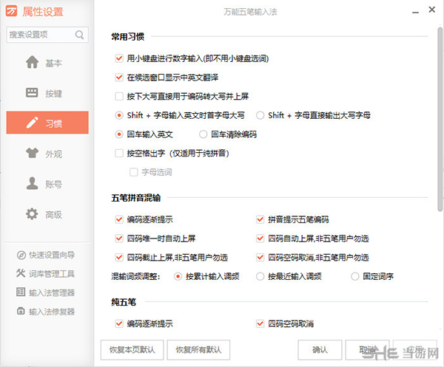The height and width of the screenshot is (367, 444).
Task: Minimize the settings window
Action: click(x=415, y=13)
